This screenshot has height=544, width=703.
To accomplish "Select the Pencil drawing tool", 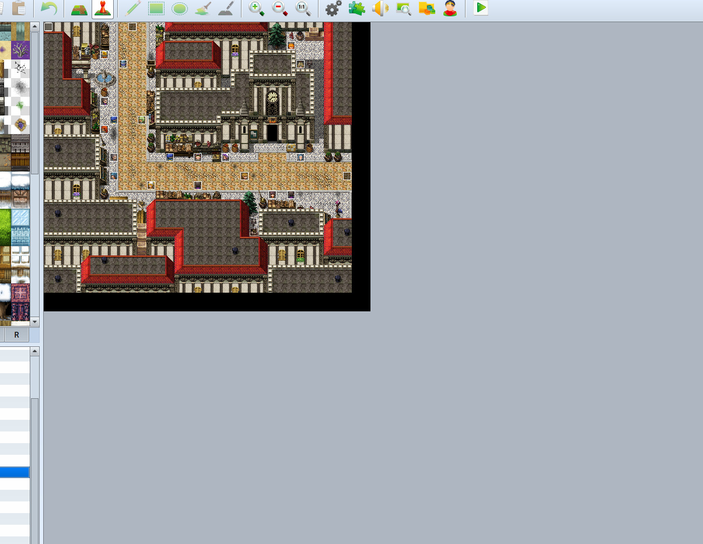I will pyautogui.click(x=133, y=8).
